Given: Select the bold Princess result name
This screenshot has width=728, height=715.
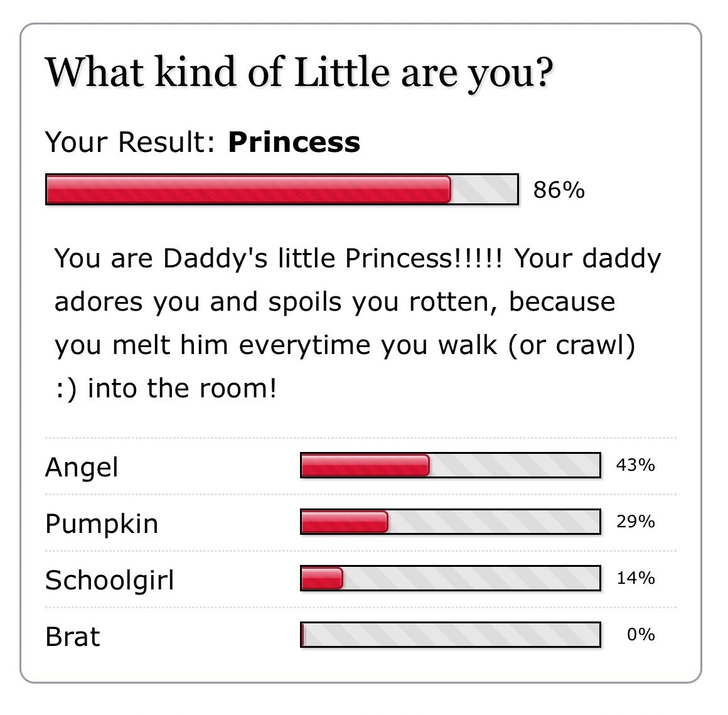Looking at the screenshot, I should pos(294,142).
